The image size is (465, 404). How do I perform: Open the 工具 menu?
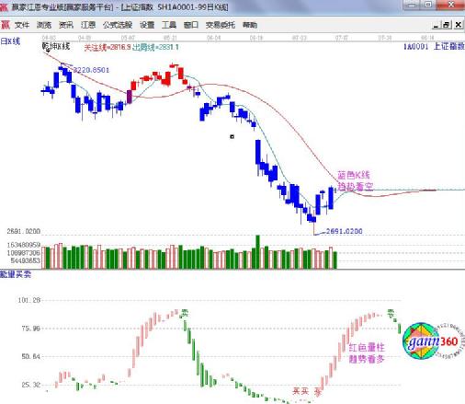click(x=169, y=25)
